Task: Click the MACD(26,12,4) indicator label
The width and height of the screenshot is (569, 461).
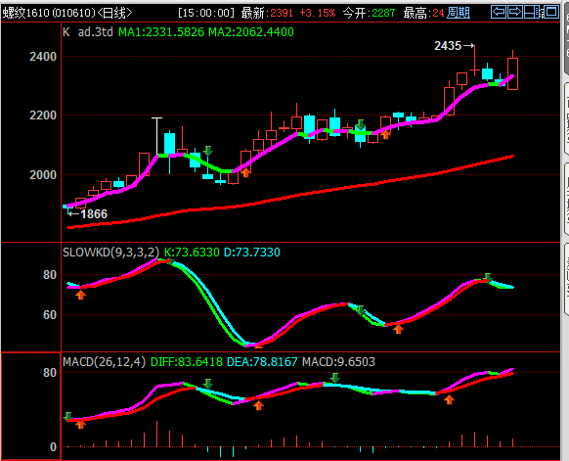Action: (105, 362)
